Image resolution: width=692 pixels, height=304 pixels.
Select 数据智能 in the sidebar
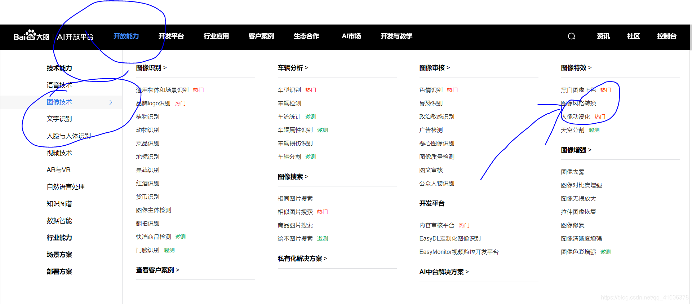59,221
